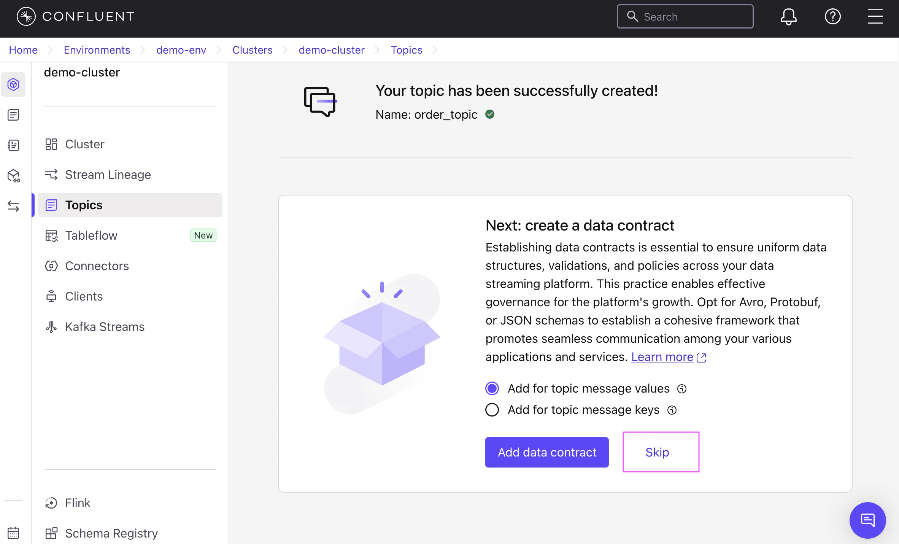Open Kafka Streams in the sidebar
This screenshot has width=899, height=544.
coord(130,327)
